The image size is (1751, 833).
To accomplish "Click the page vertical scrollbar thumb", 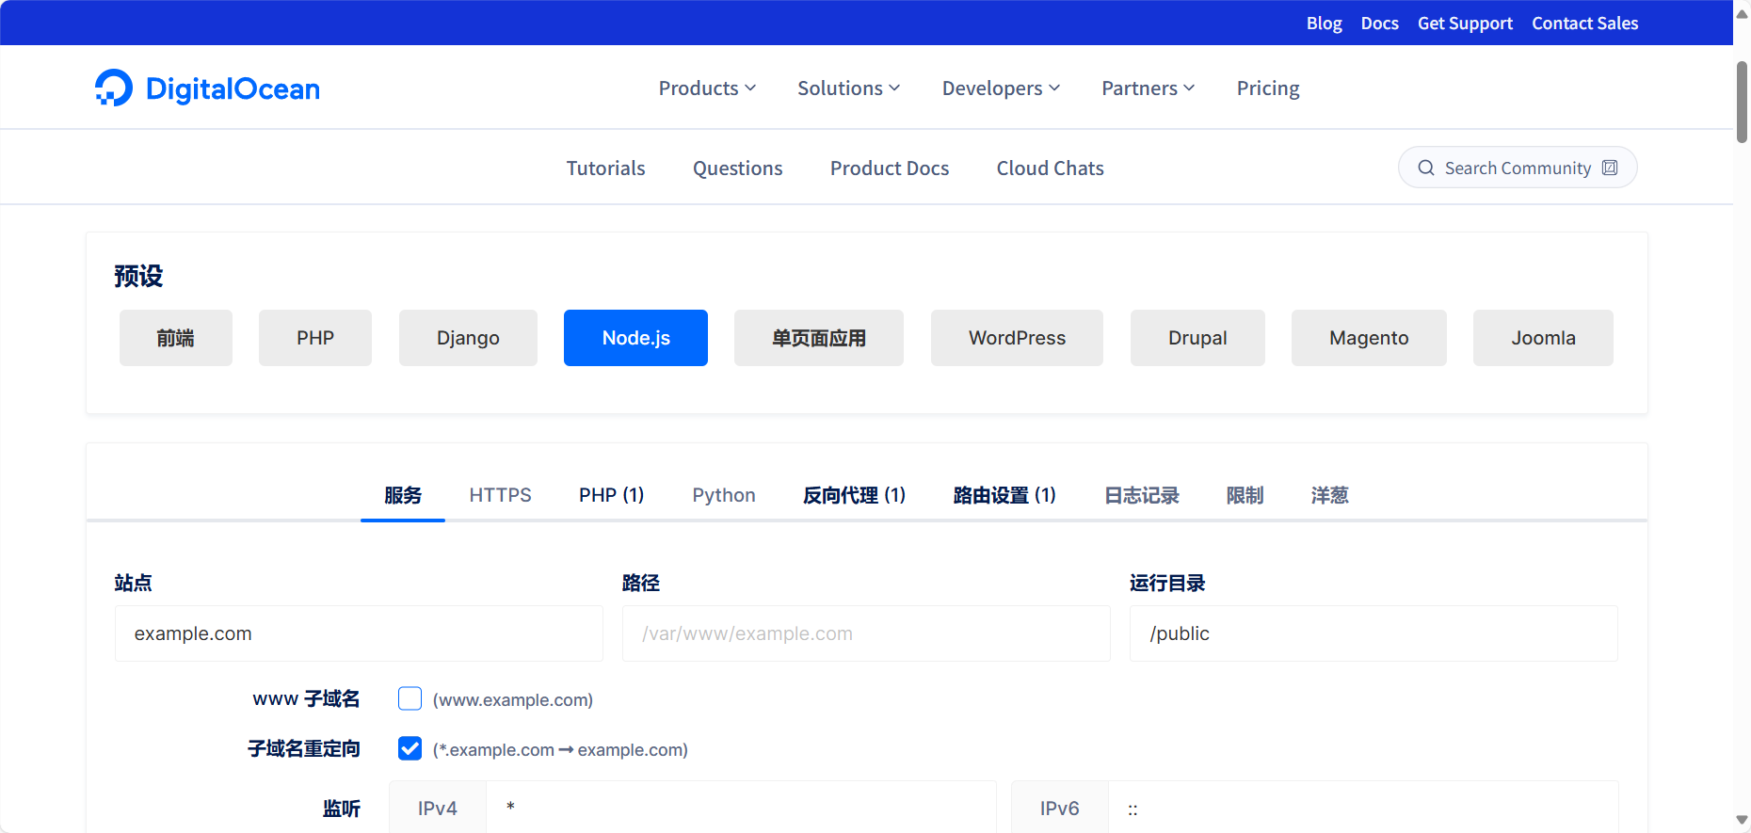I will [x=1742, y=102].
